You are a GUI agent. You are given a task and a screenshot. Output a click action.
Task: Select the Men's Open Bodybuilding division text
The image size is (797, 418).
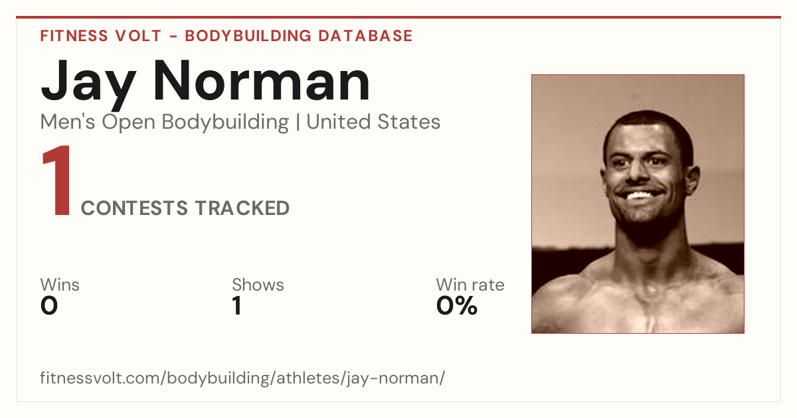[165, 123]
